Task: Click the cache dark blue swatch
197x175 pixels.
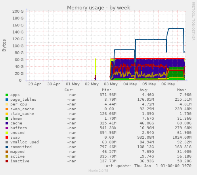Action: [7, 123]
